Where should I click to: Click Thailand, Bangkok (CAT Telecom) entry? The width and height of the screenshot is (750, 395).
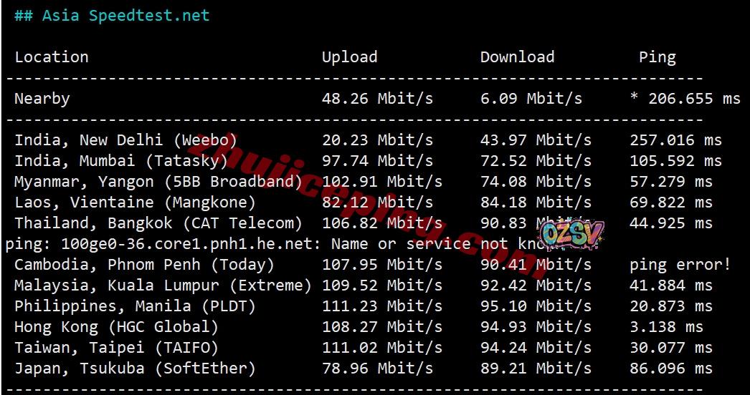pos(158,223)
